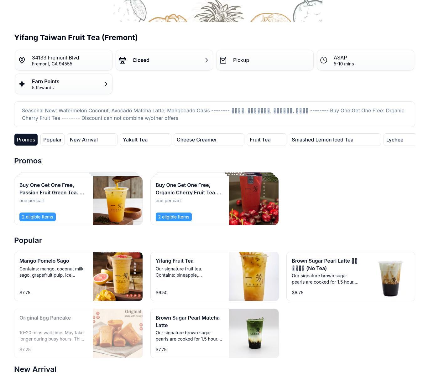Open Smashed Lemon Iced Tea tab
Viewport: 423px width, 380px height.
click(x=335, y=140)
